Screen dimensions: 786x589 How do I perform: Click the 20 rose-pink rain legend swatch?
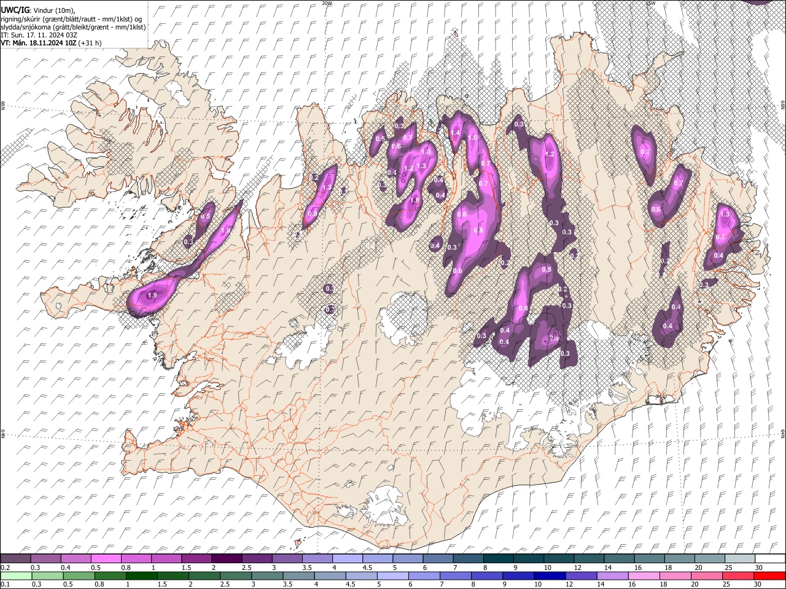point(706,576)
